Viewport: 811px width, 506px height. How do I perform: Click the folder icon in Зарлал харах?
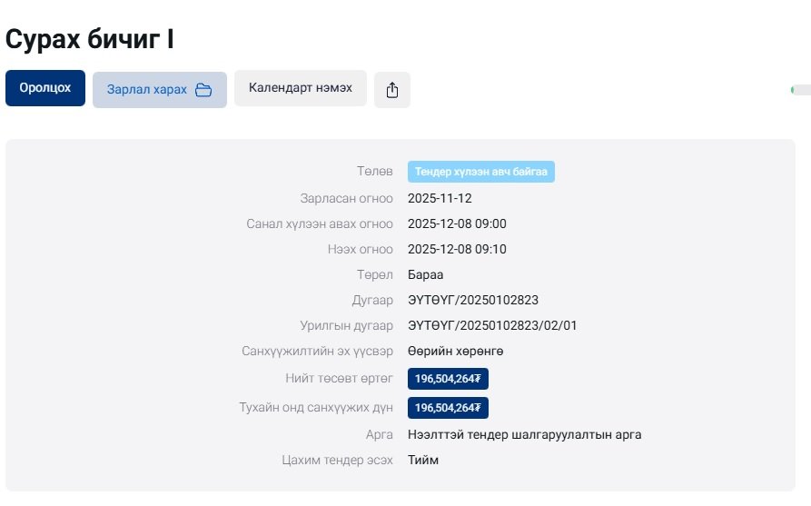pyautogui.click(x=203, y=90)
